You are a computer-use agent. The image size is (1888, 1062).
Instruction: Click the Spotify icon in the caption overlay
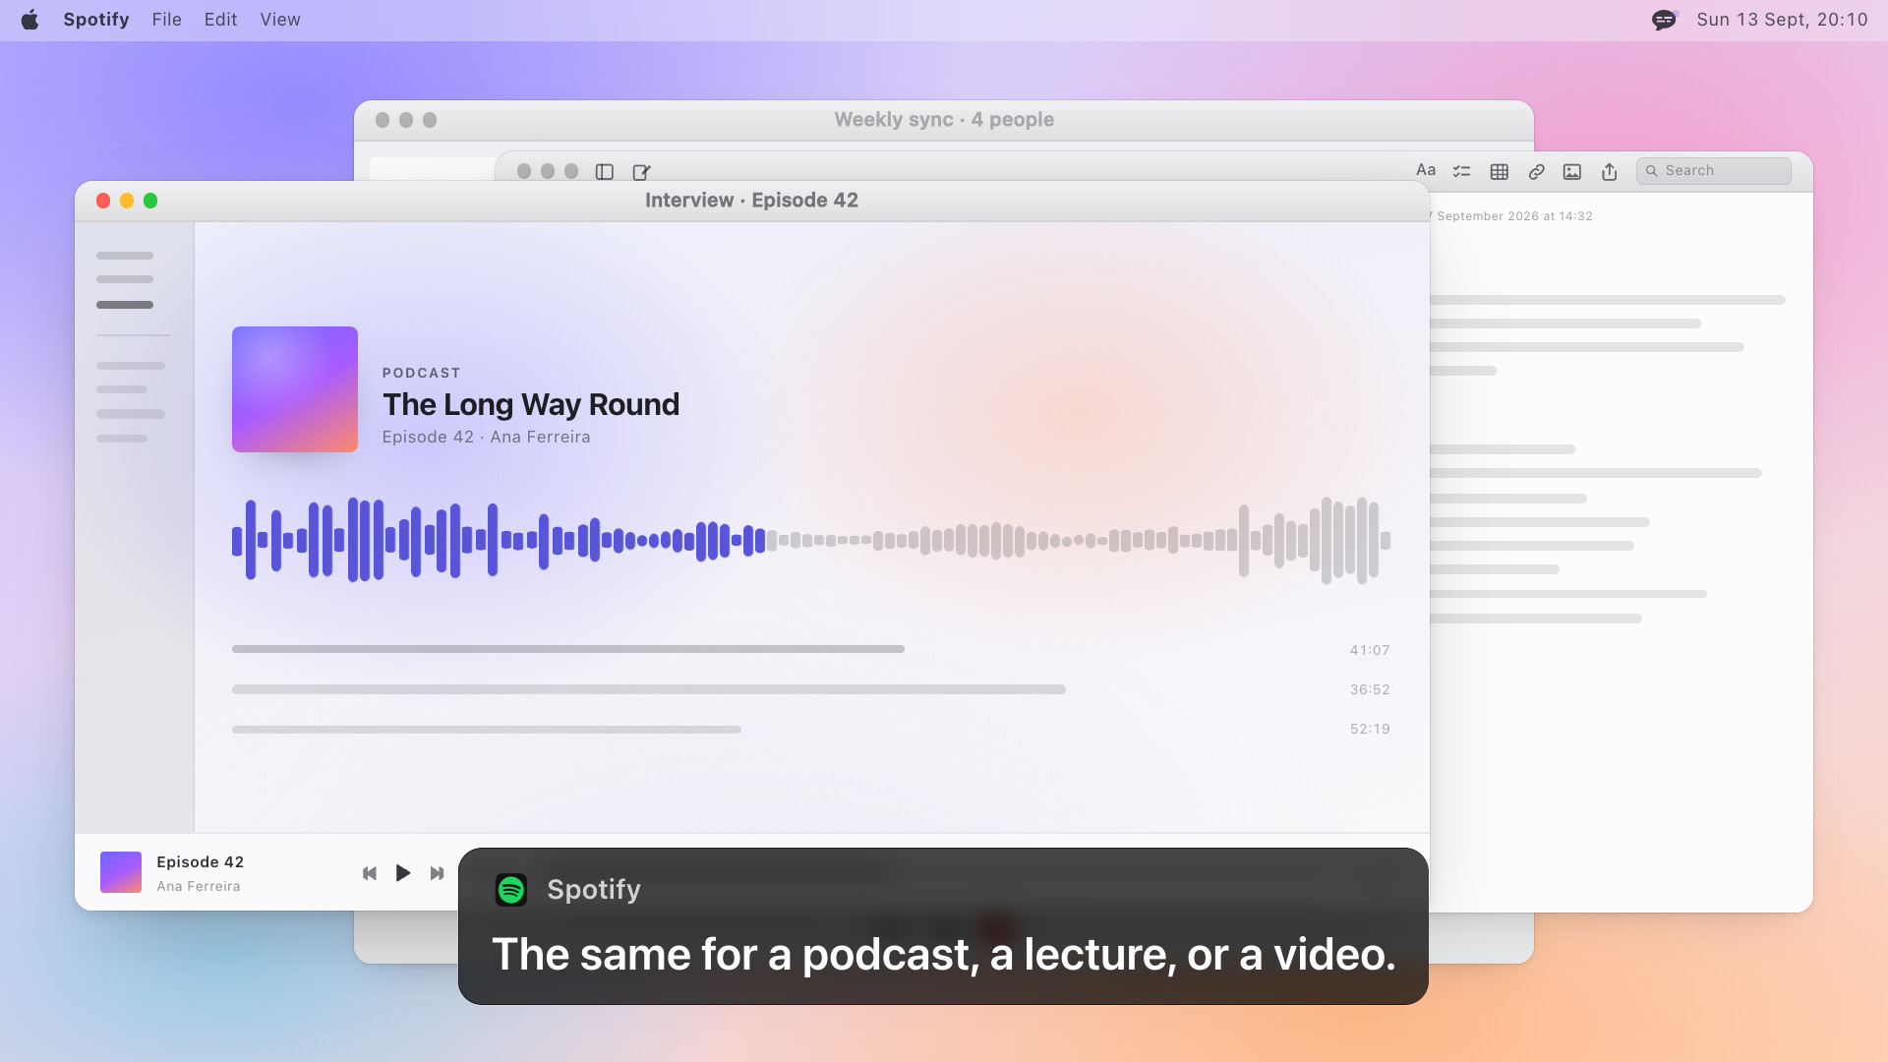[x=511, y=890]
